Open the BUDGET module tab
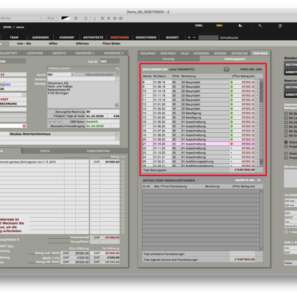Viewport: 297px width, 297px height. (172, 38)
